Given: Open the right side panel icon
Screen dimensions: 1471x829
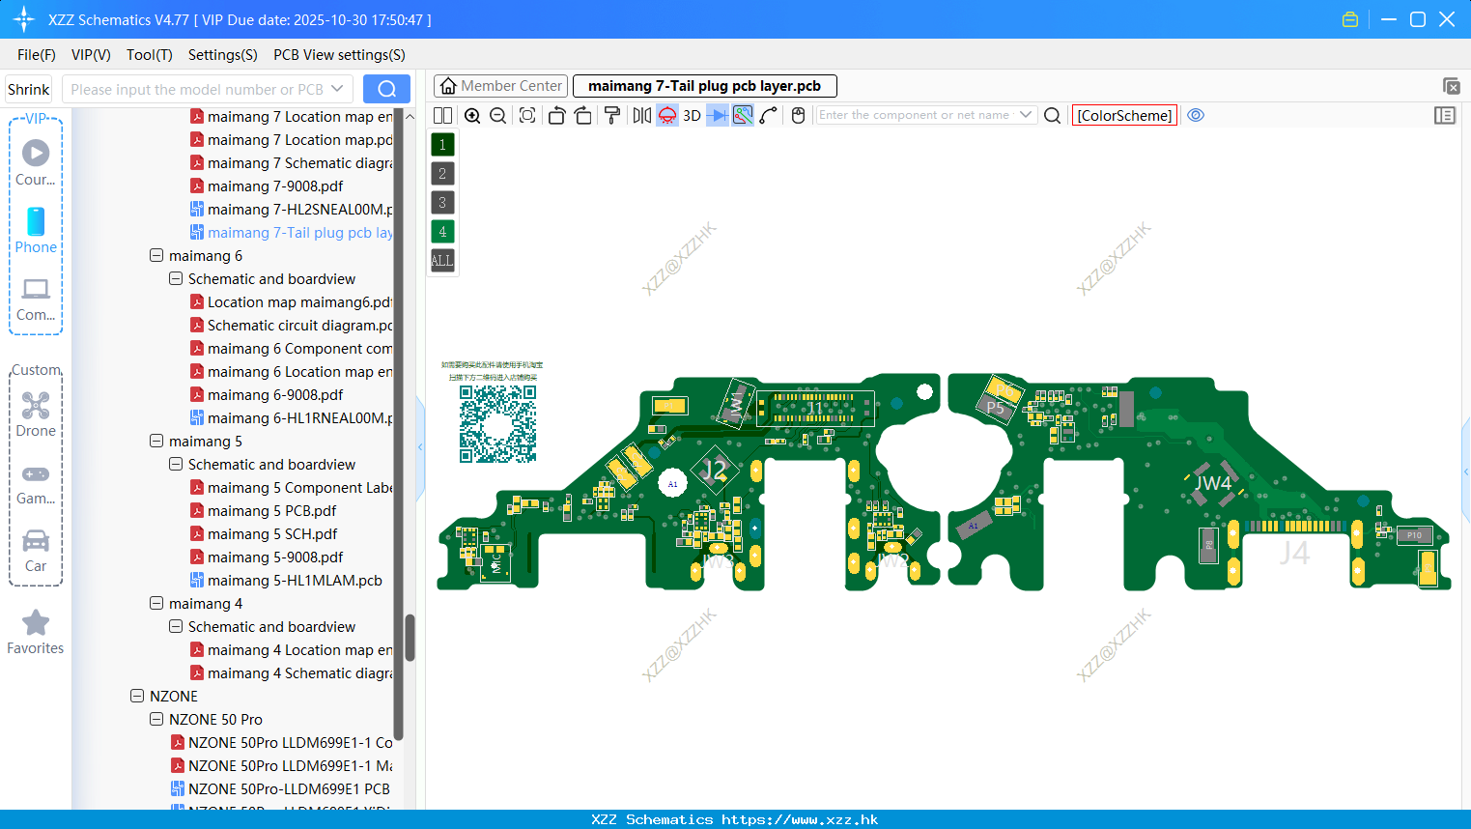Looking at the screenshot, I should (1445, 115).
